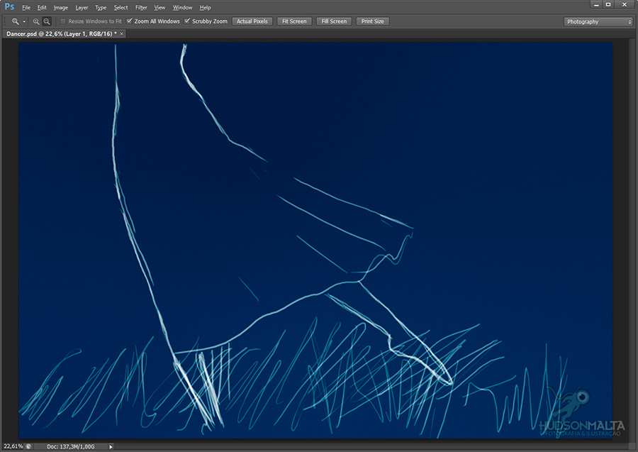Open the File menu

[x=26, y=7]
